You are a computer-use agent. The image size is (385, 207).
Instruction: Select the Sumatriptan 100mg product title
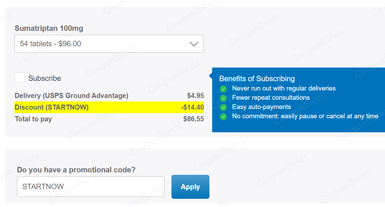click(x=49, y=28)
